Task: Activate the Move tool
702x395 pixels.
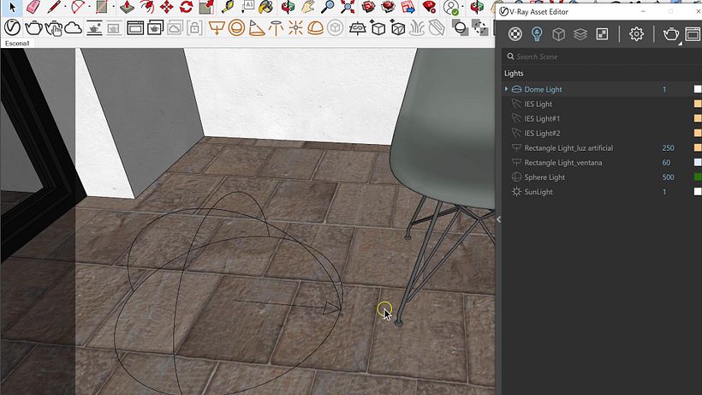Action: [165, 8]
